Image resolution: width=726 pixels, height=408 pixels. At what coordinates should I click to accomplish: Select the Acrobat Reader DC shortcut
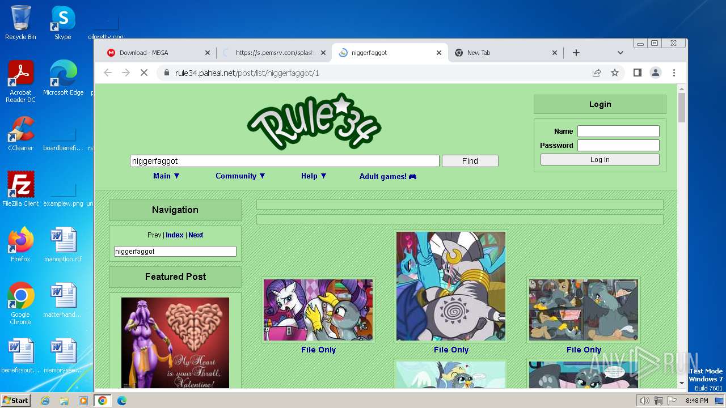tap(20, 82)
